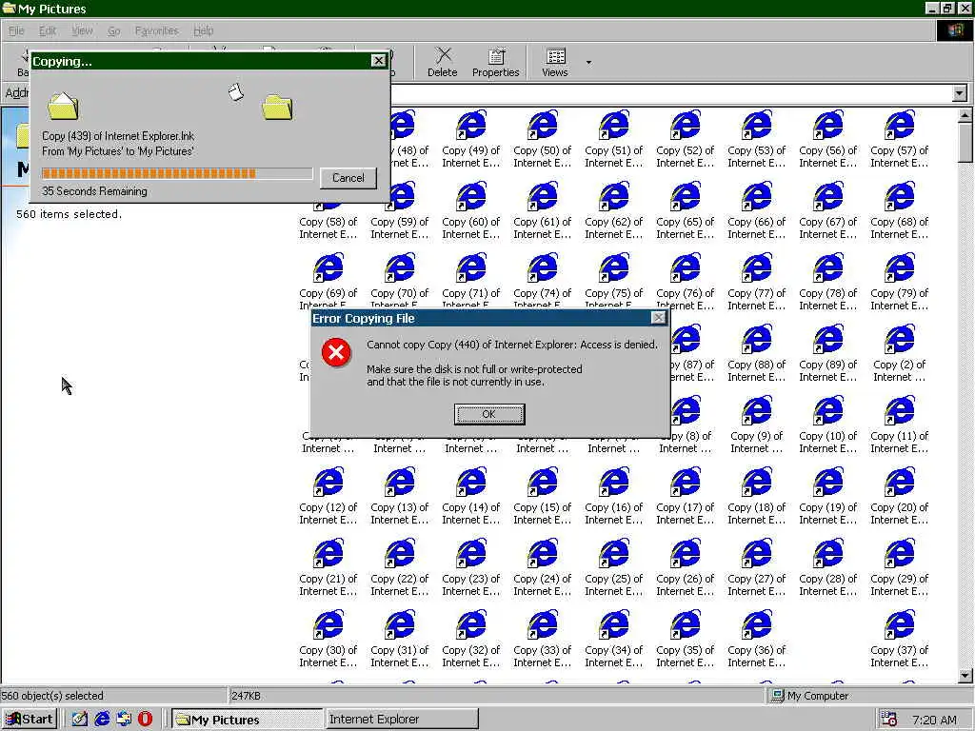975x731 pixels.
Task: Open the View menu
Action: [x=82, y=30]
